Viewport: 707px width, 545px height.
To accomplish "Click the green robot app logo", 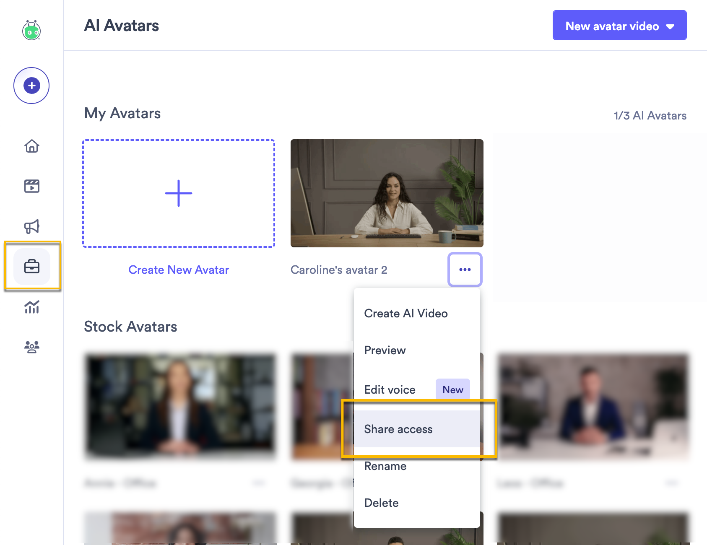I will point(31,31).
